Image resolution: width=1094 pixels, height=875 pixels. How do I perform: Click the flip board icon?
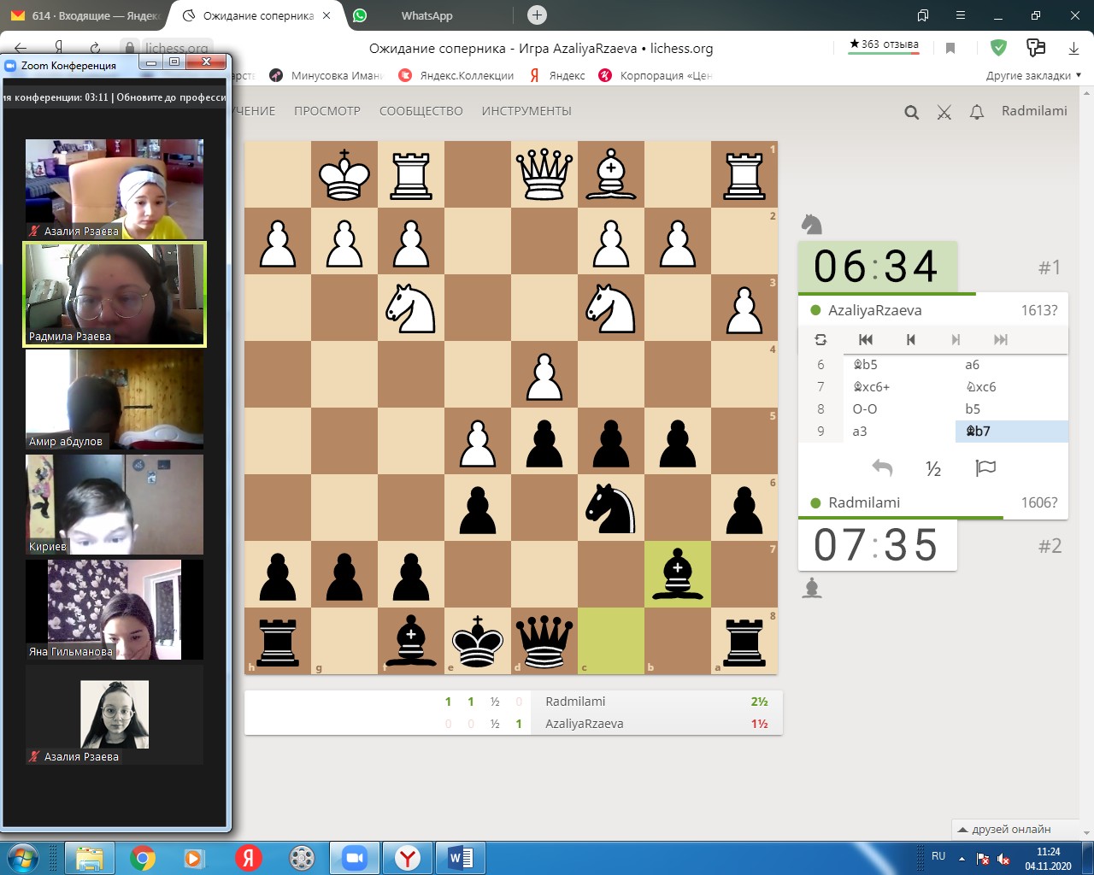pos(820,339)
